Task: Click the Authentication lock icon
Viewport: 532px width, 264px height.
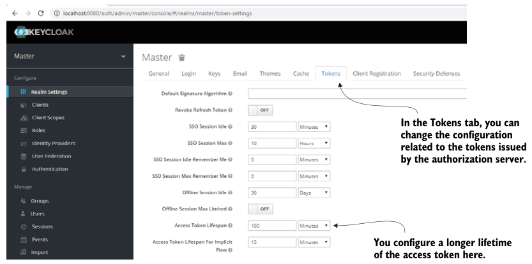Action: tap(24, 169)
